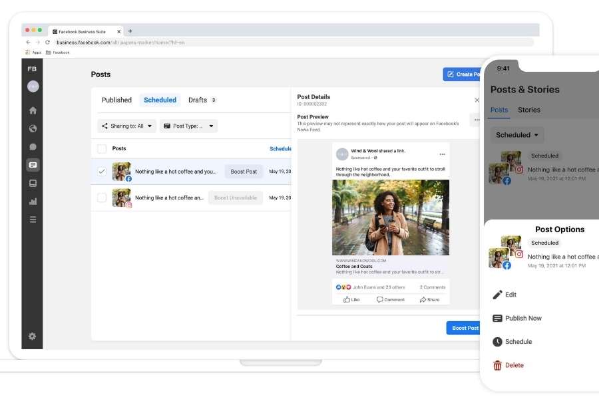
Task: Switch to the Stories tab in Posts & Stories
Action: point(528,110)
